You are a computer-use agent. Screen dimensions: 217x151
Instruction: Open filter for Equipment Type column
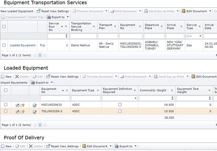(x=98, y=91)
